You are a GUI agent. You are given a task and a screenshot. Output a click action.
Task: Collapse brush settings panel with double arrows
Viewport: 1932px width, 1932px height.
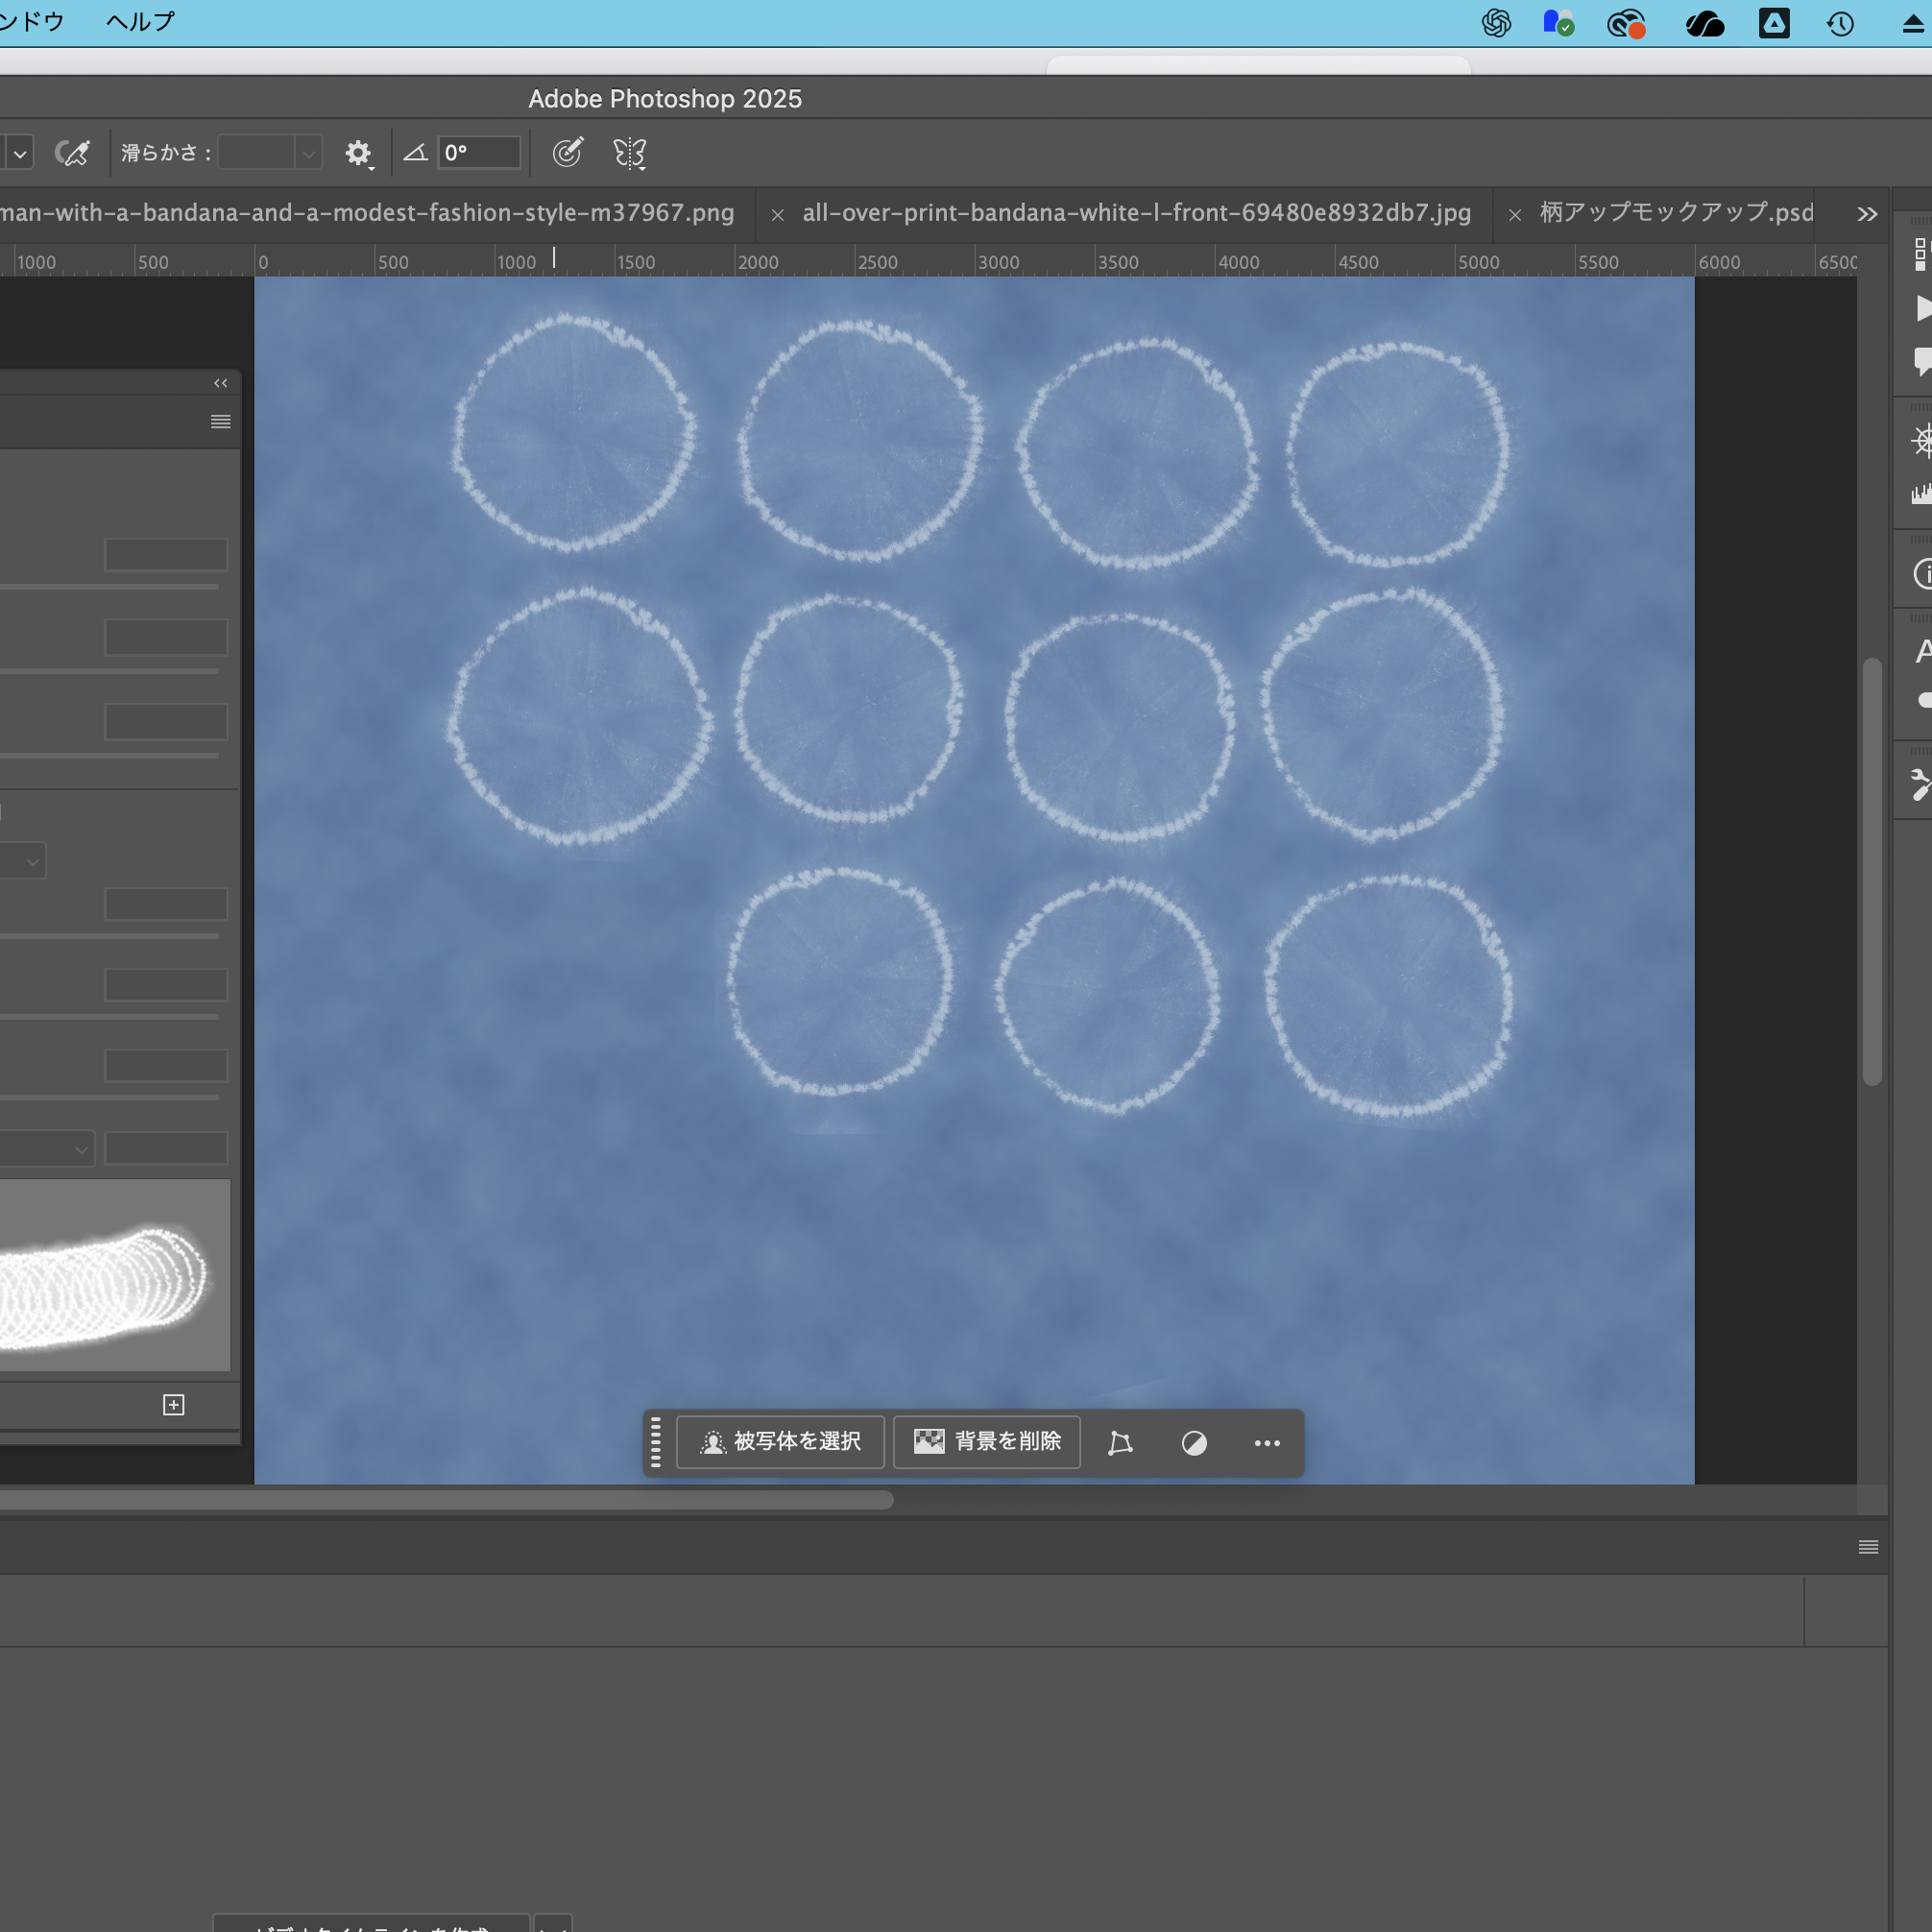(221, 383)
